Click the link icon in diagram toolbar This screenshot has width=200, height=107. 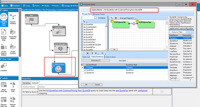pyautogui.click(x=112, y=18)
